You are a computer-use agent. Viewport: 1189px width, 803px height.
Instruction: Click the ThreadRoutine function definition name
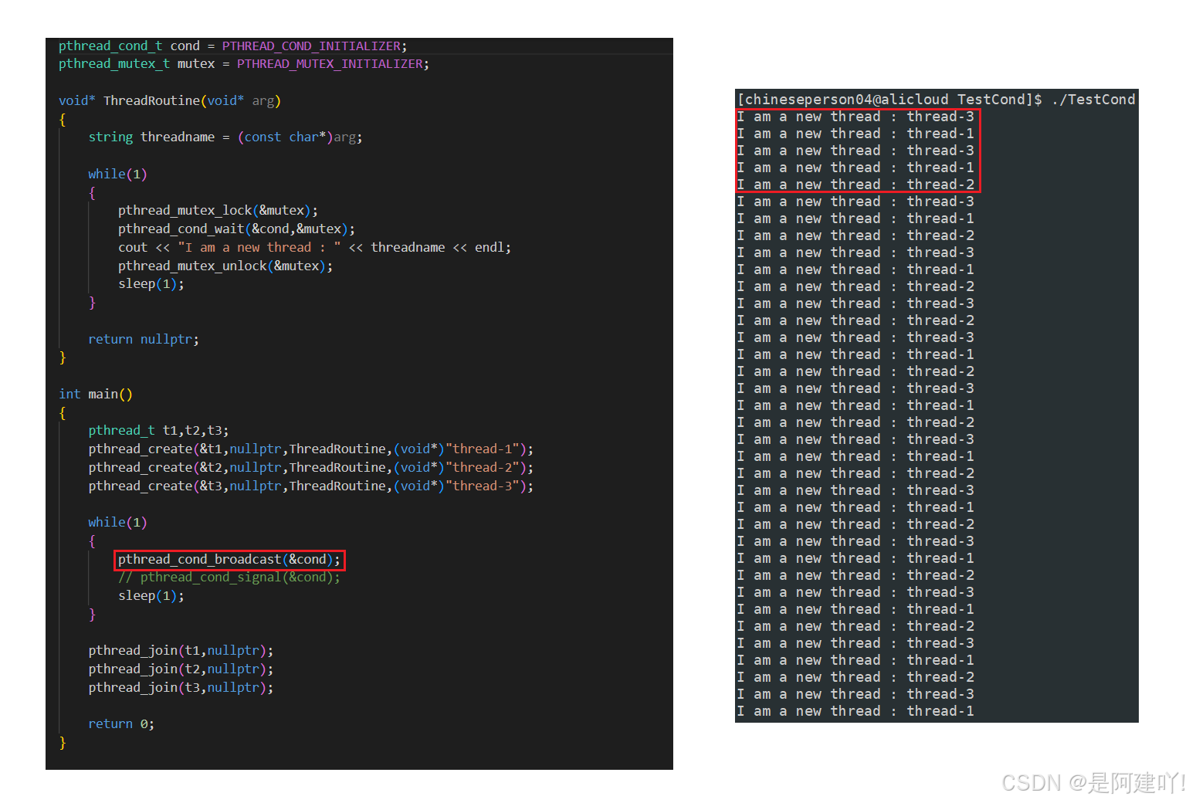pos(151,101)
